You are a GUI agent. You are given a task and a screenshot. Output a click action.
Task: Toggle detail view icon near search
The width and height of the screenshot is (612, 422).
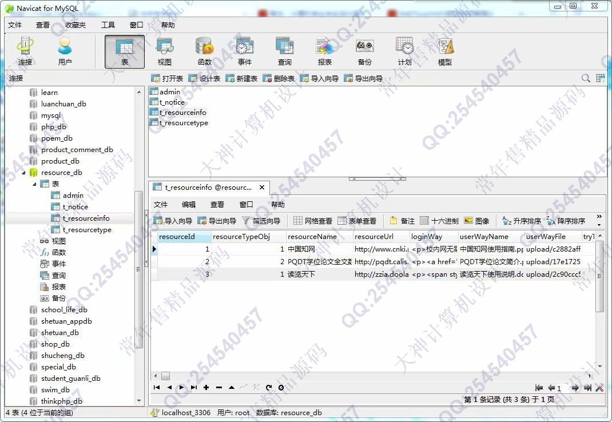601,78
